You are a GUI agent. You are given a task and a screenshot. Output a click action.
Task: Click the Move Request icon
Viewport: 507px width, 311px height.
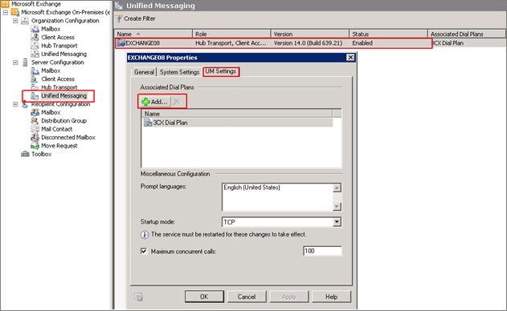tap(35, 146)
